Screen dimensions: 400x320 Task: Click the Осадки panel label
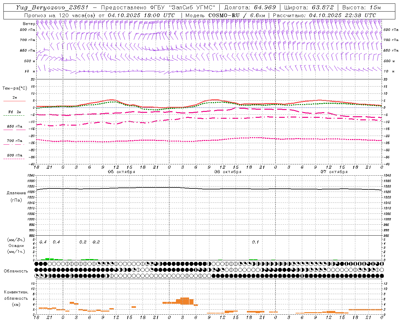pyautogui.click(x=16, y=246)
